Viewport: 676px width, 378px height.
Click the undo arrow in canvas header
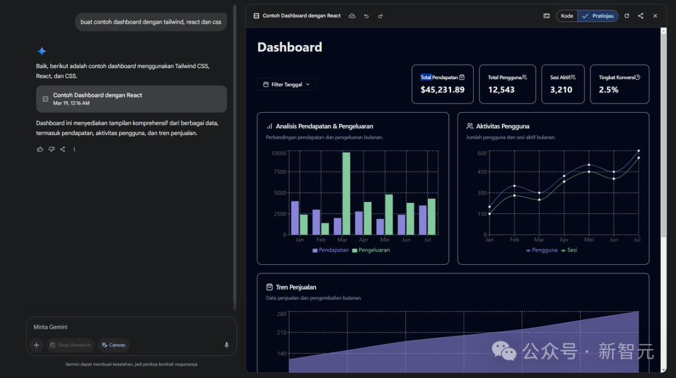click(x=366, y=16)
